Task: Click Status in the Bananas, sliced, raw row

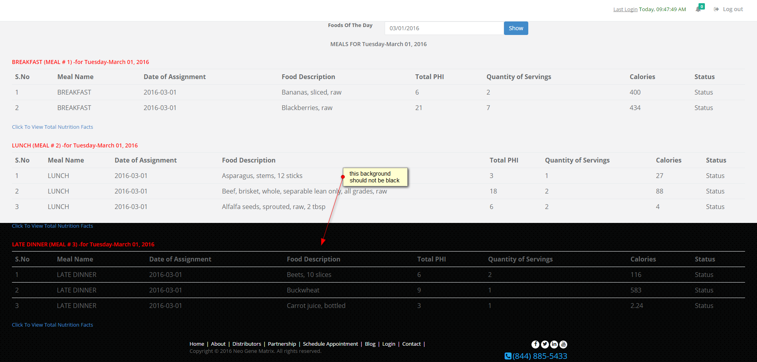Action: point(704,92)
